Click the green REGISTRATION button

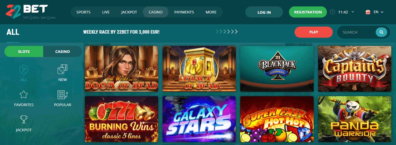click(308, 12)
